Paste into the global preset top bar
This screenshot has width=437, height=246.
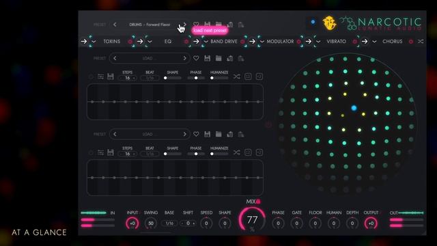241,25
